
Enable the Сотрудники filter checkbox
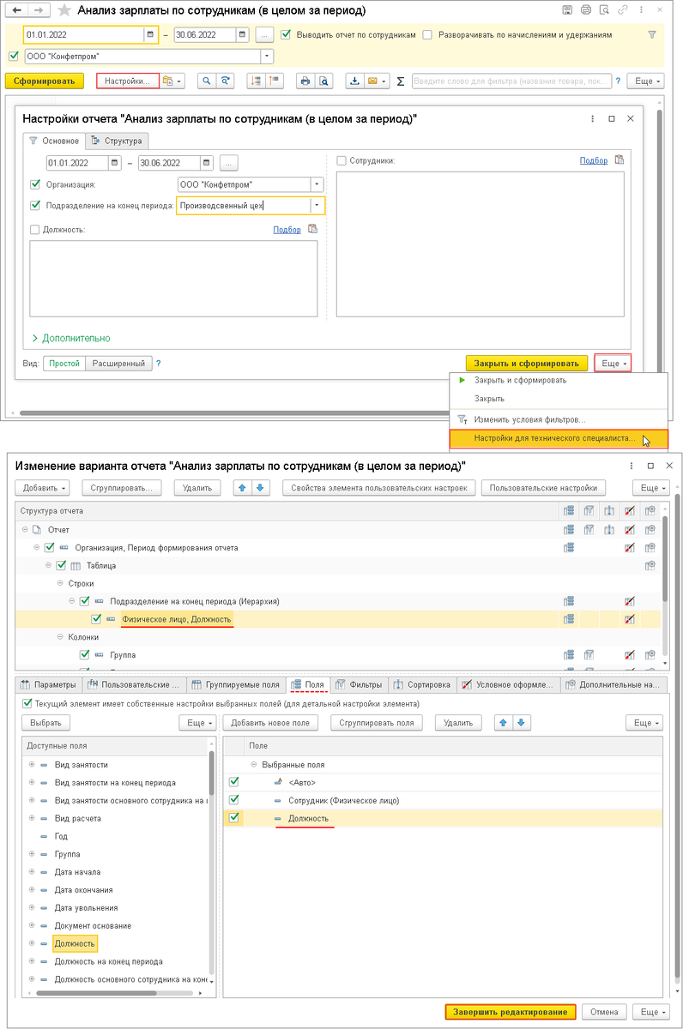click(x=341, y=159)
